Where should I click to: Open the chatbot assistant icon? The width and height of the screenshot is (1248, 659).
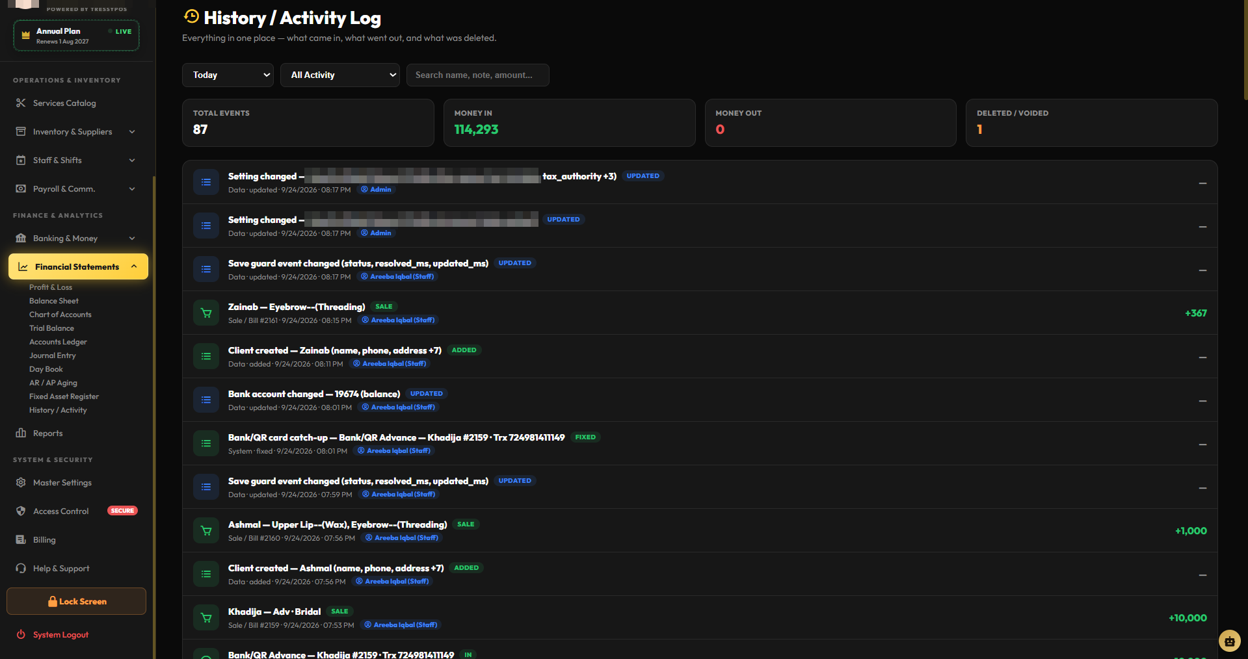(x=1229, y=641)
